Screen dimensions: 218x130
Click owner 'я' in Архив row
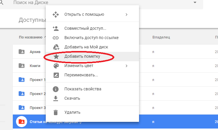pyautogui.click(x=153, y=52)
